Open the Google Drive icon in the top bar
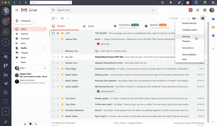The height and width of the screenshot is (126, 217). pos(205,2)
